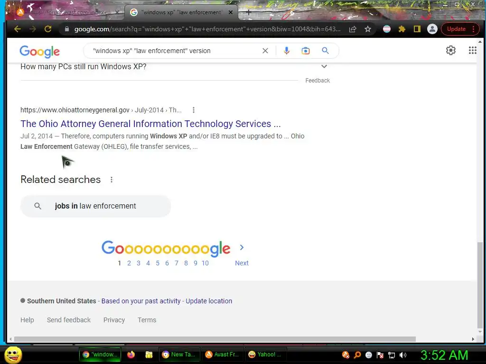Viewport: 486px width, 364px height.
Task: Switch to New Tab taskbar button
Action: click(x=179, y=355)
